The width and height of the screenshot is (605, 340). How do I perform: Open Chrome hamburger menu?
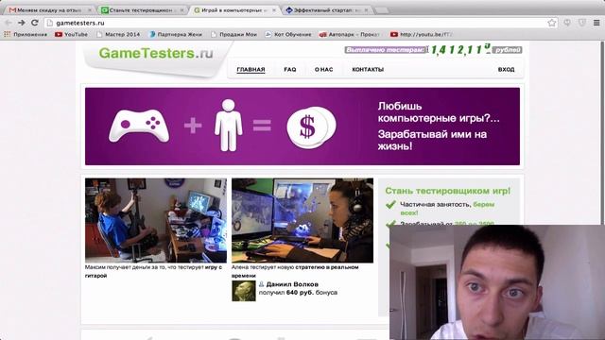596,23
